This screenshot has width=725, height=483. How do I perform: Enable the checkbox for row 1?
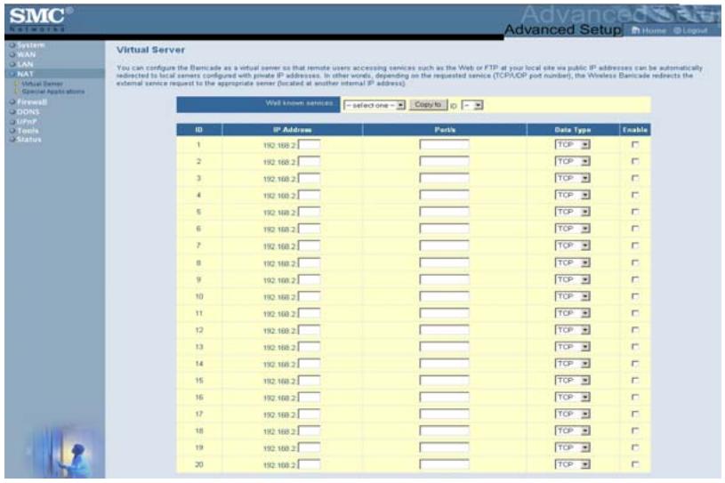coord(635,145)
